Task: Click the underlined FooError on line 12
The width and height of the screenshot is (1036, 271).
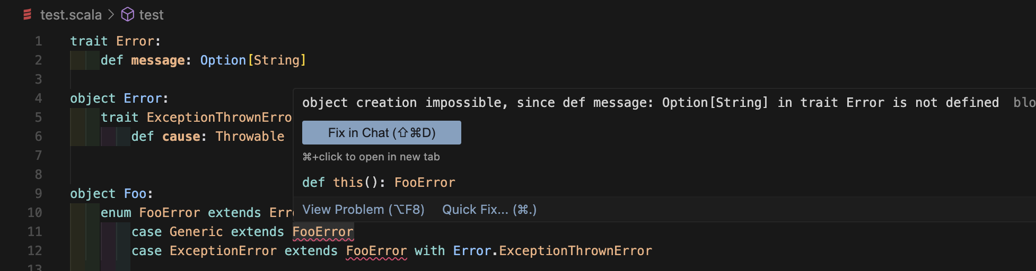Action: 376,251
